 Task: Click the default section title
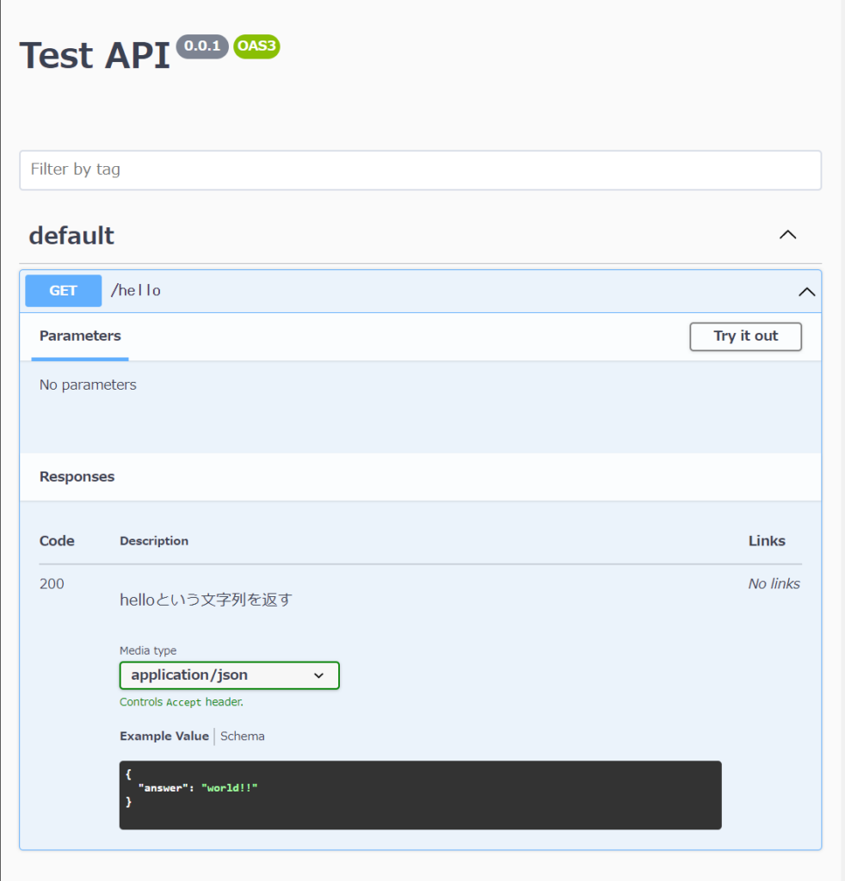tap(71, 236)
